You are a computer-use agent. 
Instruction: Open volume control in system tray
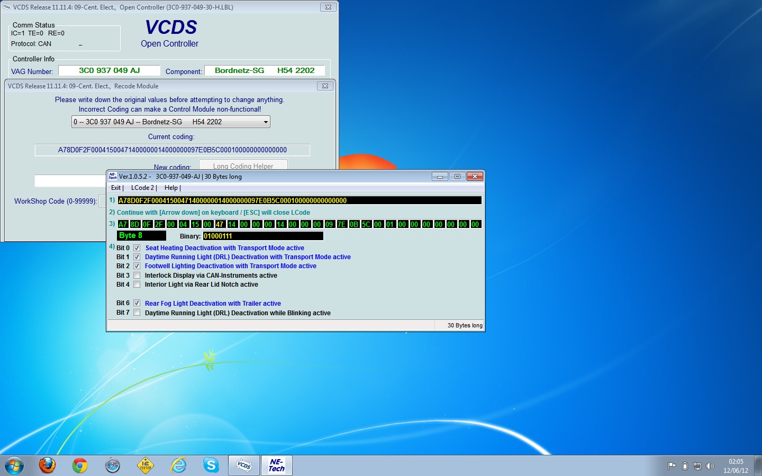(x=710, y=466)
